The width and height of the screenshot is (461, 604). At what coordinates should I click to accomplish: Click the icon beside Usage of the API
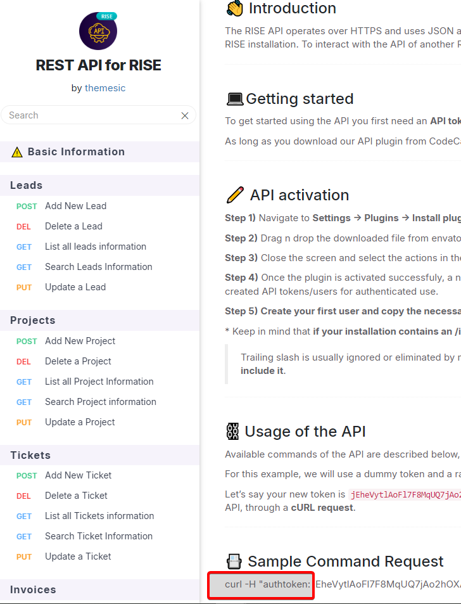[x=232, y=432]
